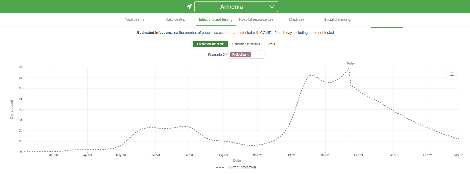Open the Scenario dropdown chevron
470x174 pixels.
pos(260,55)
